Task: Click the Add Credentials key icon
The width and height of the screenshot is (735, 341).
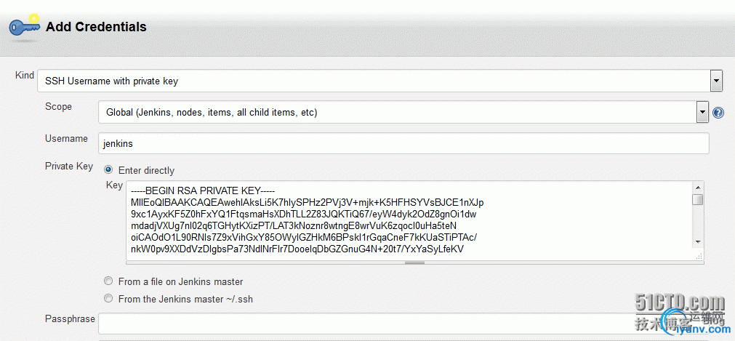Action: (24, 28)
